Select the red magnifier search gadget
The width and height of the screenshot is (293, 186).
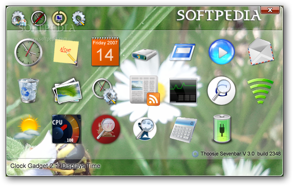click(106, 129)
